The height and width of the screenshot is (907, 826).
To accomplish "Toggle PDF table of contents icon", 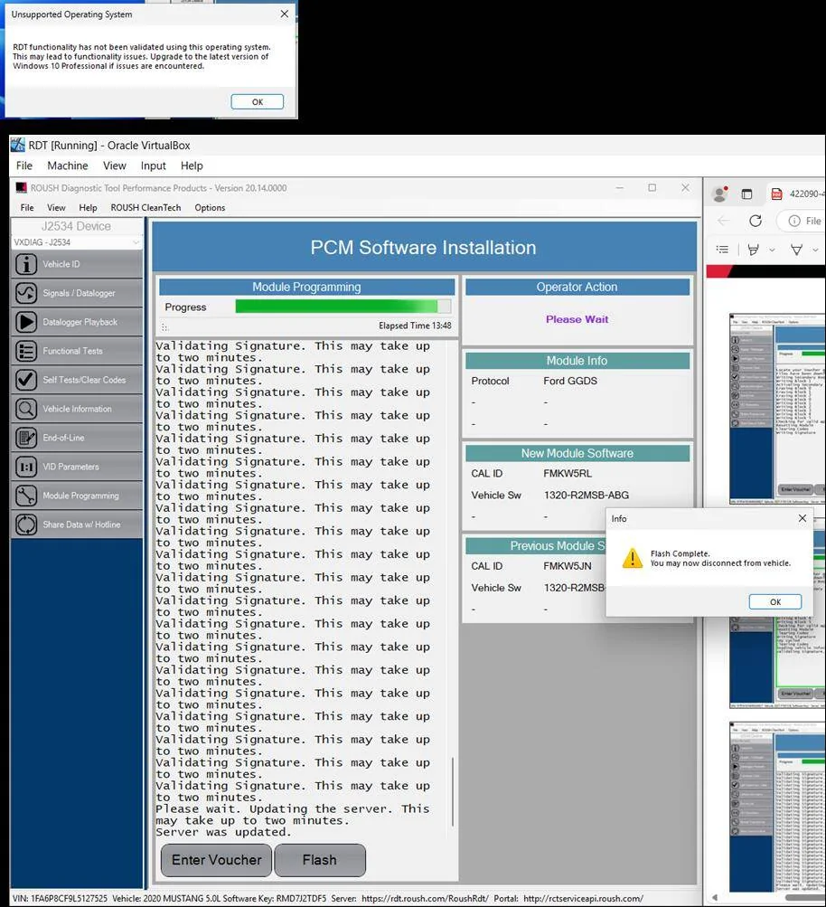I will click(723, 250).
